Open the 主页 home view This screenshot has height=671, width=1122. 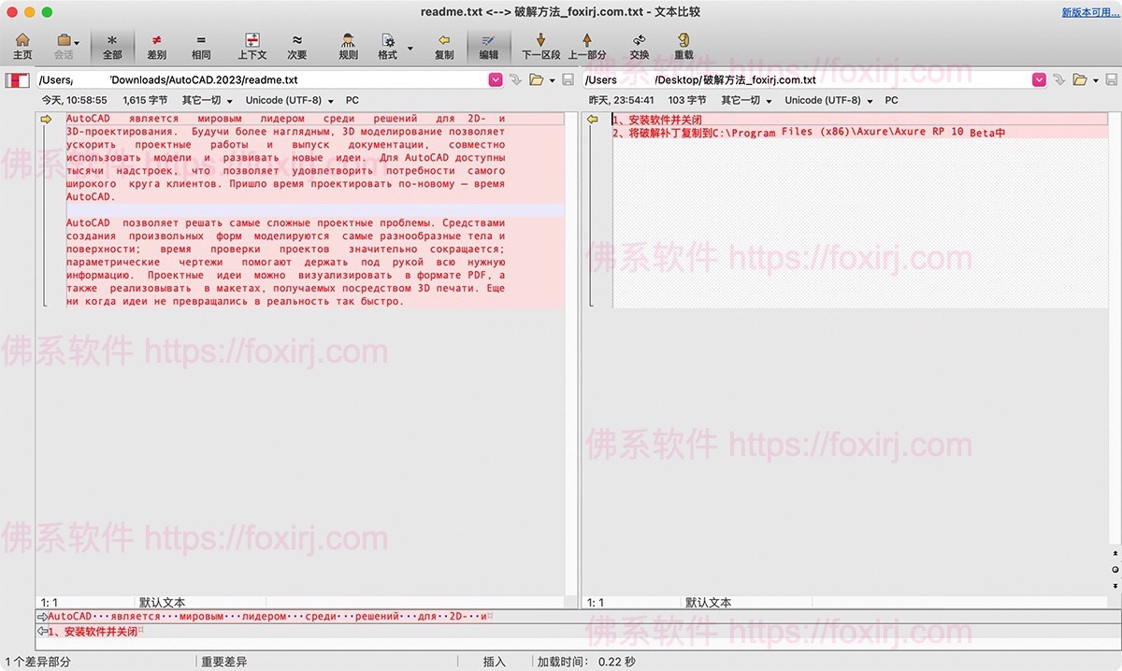22,44
